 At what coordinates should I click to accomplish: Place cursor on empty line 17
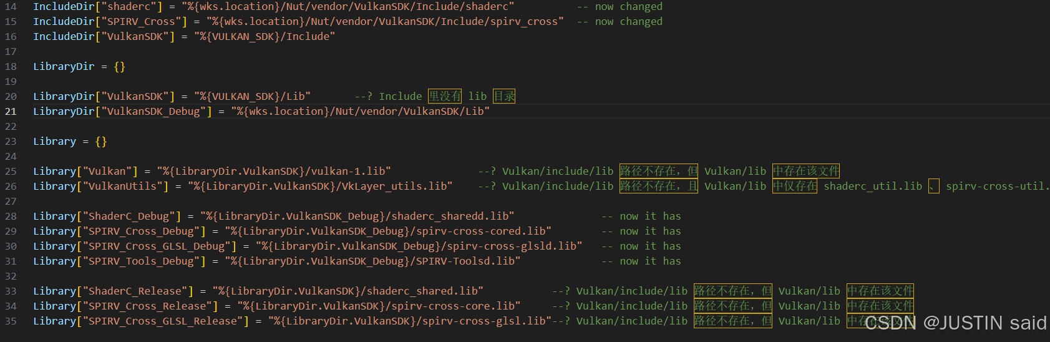click(x=187, y=52)
